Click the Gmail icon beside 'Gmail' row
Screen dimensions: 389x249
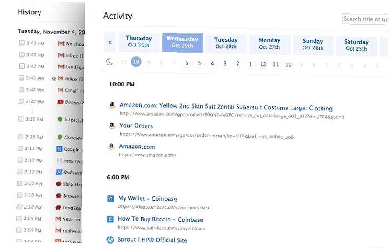click(x=61, y=90)
